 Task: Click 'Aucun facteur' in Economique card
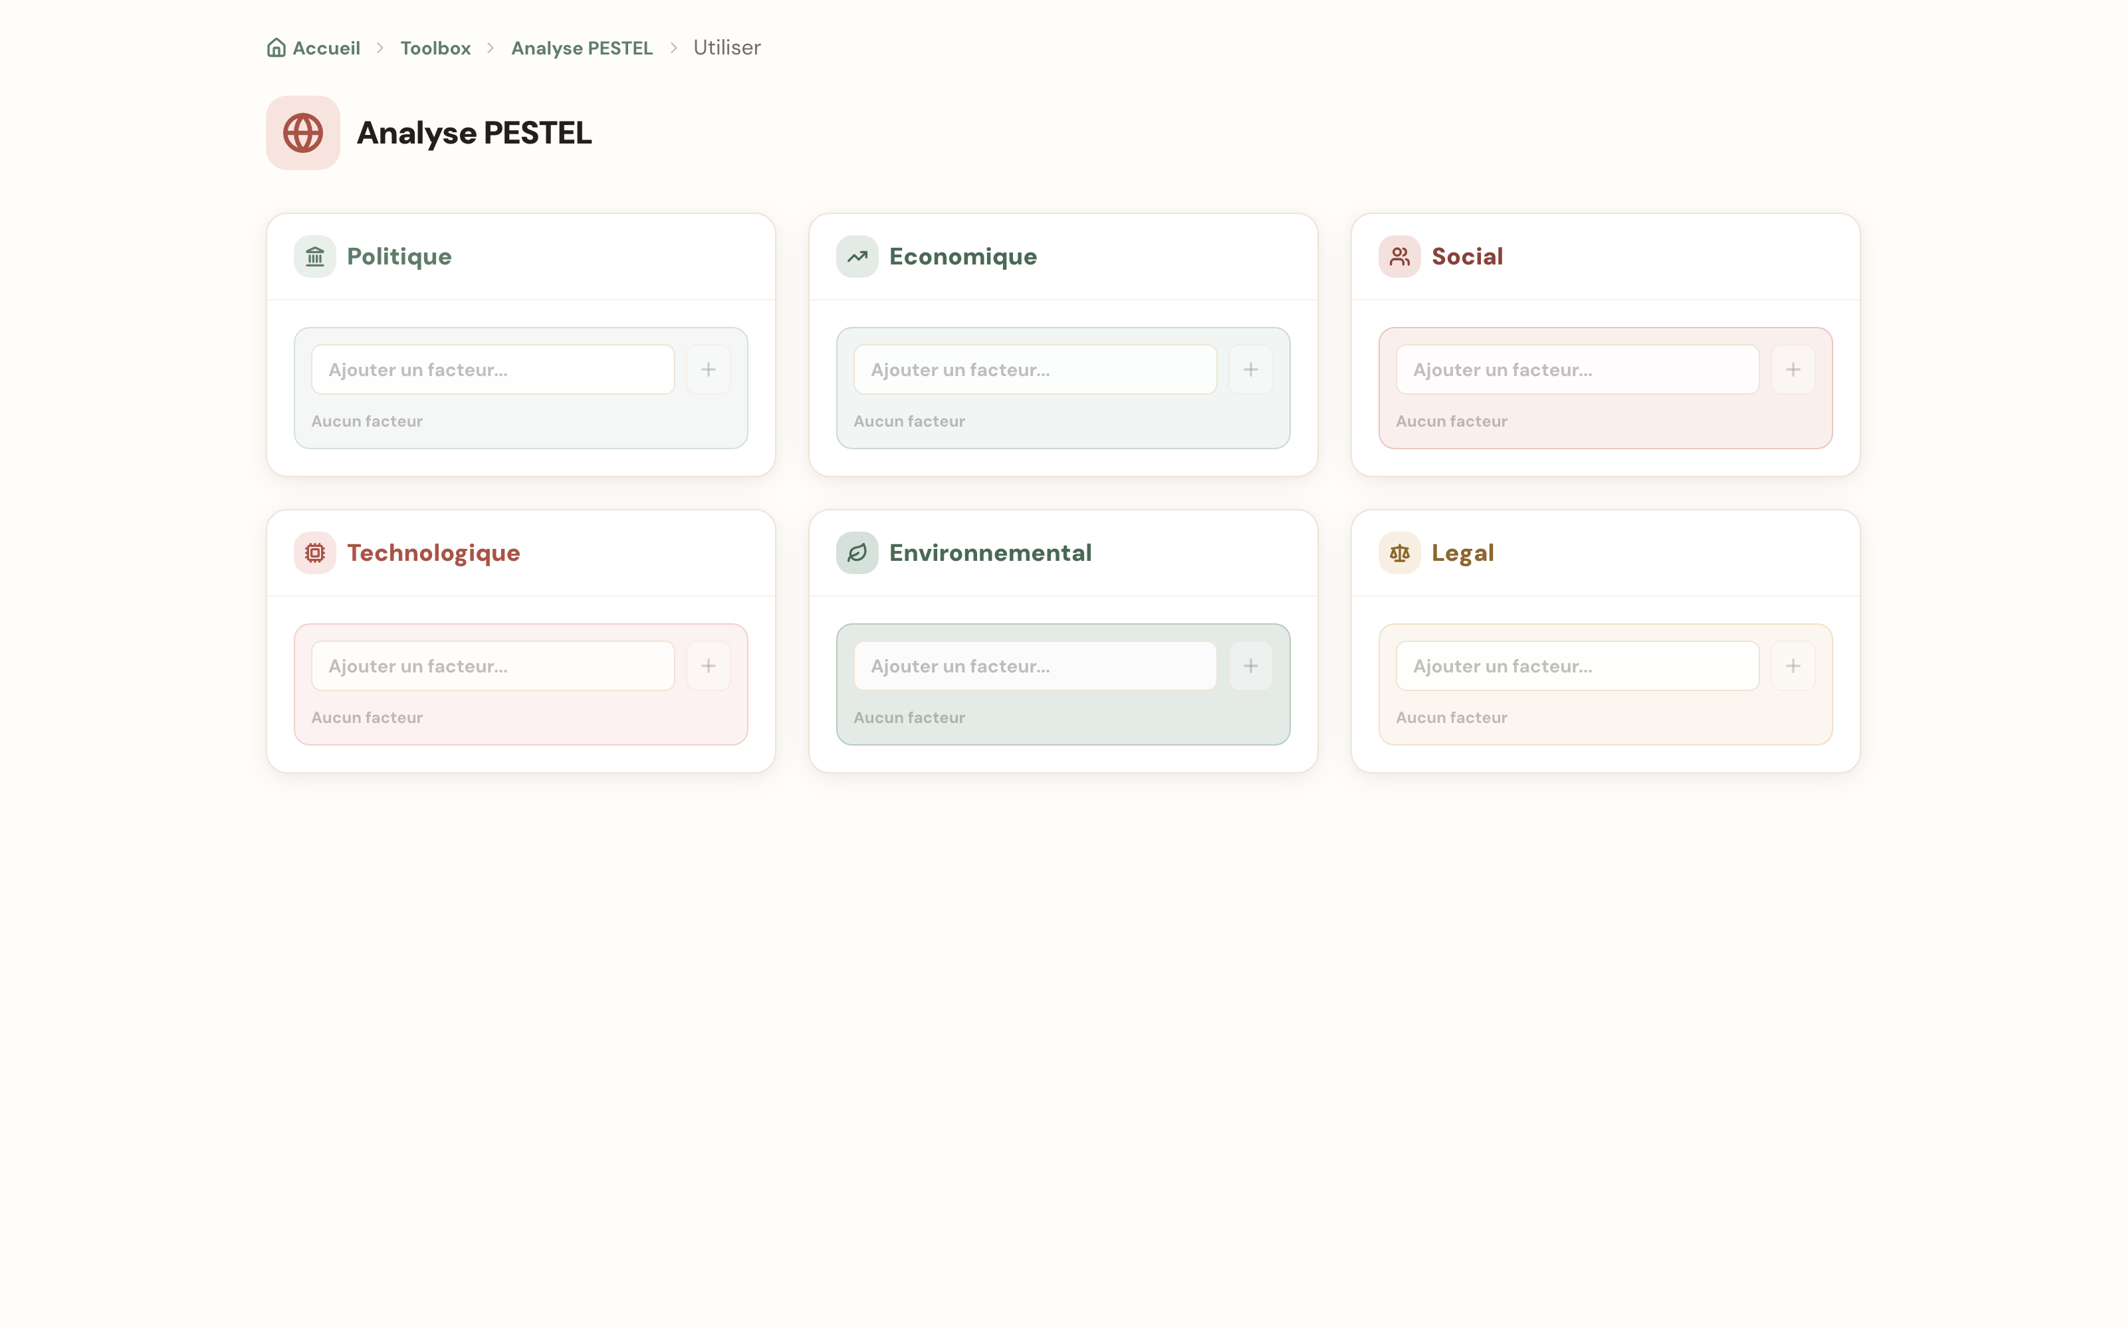909,421
